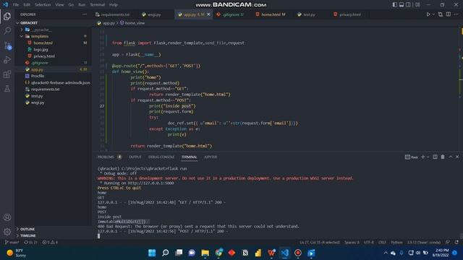The width and height of the screenshot is (463, 260).
Task: Open Chrome from the taskbar
Action: point(218,253)
